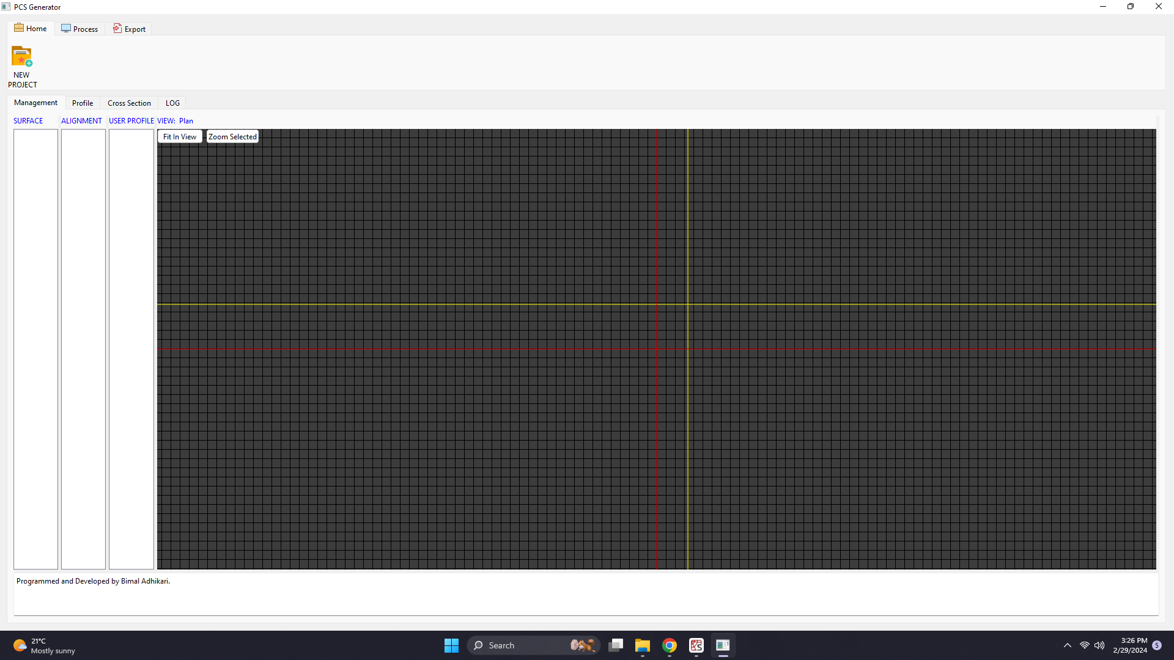Open the Windows Start menu
Screen dimensions: 1174x660
coord(451,645)
